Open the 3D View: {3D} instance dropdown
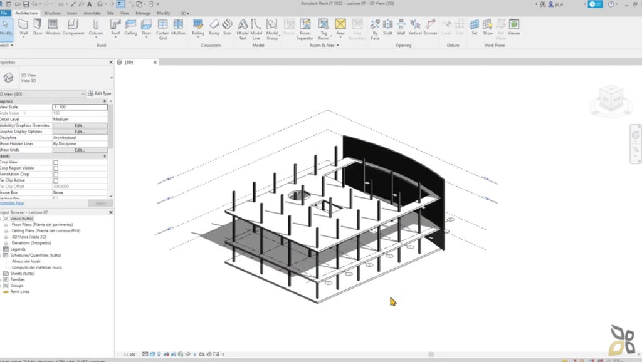Viewport: 642px width, 362px height. (82, 94)
